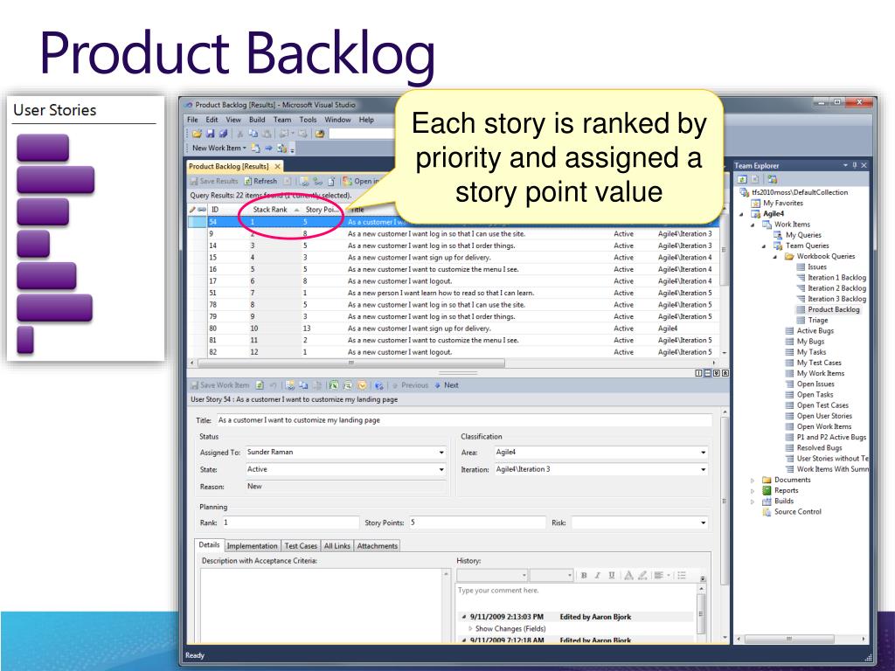Click the blue arrow icon beside New Work Item
The image size is (895, 671).
click(x=268, y=149)
